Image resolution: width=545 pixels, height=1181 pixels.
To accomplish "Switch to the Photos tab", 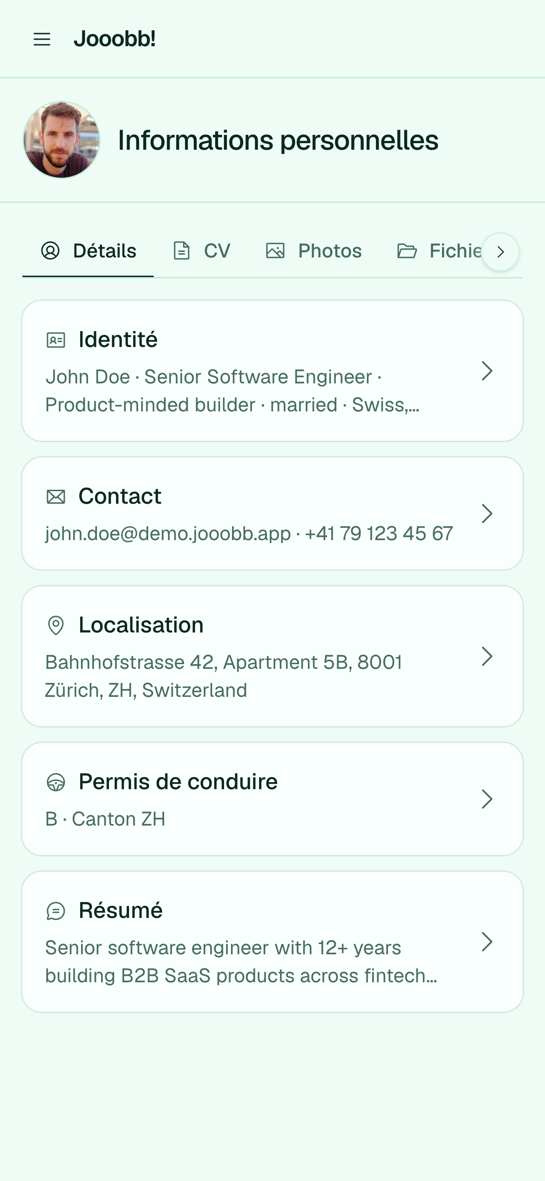I will tap(313, 251).
